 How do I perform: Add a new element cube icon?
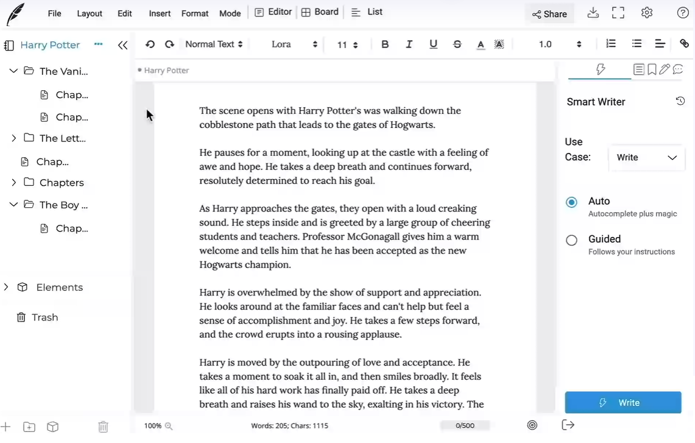pyautogui.click(x=53, y=427)
